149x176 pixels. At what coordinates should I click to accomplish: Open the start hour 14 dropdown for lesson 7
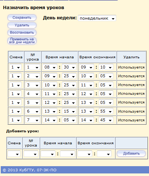[50, 120]
